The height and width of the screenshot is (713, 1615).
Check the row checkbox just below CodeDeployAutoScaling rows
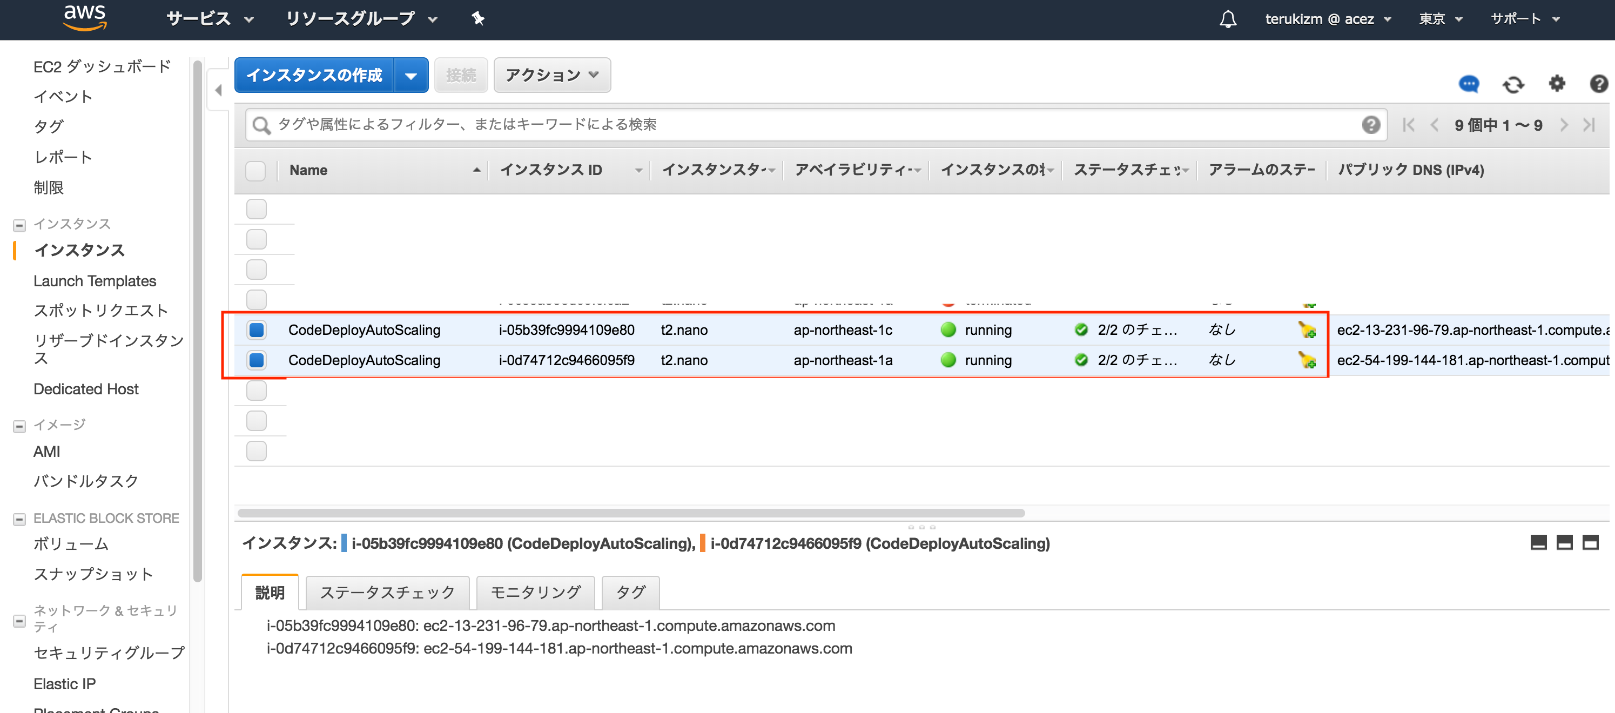pos(257,391)
